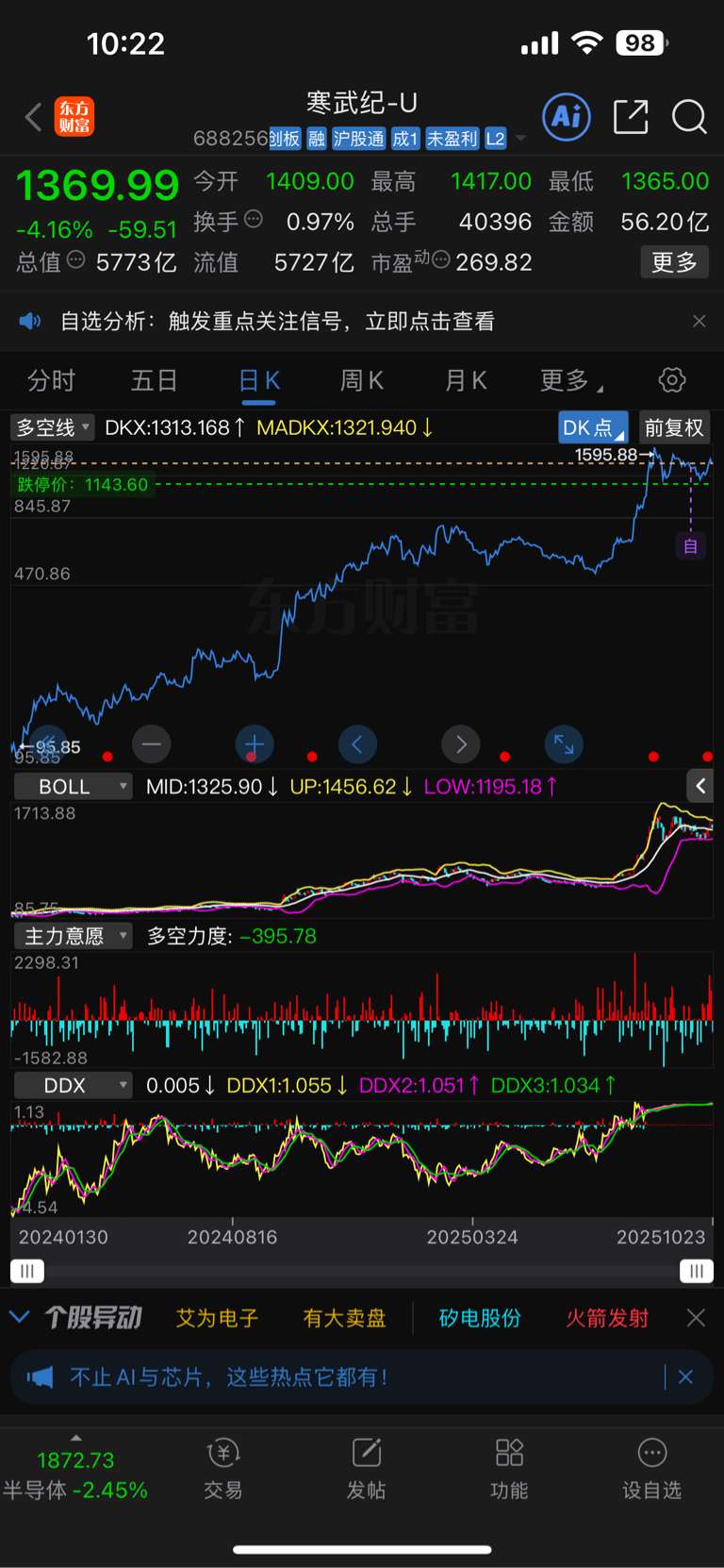Zoom in chart with plus button
This screenshot has width=724, height=1568.
click(255, 744)
